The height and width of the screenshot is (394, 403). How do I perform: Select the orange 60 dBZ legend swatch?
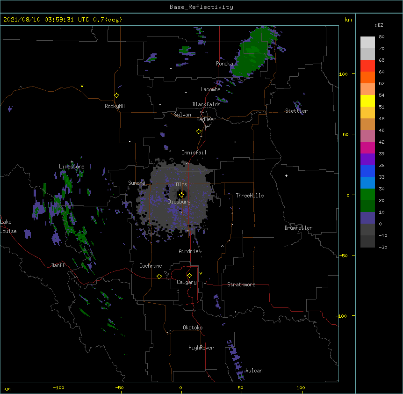(x=367, y=78)
